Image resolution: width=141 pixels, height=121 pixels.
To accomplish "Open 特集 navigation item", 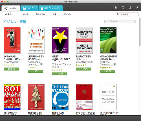I will pos(54,14).
